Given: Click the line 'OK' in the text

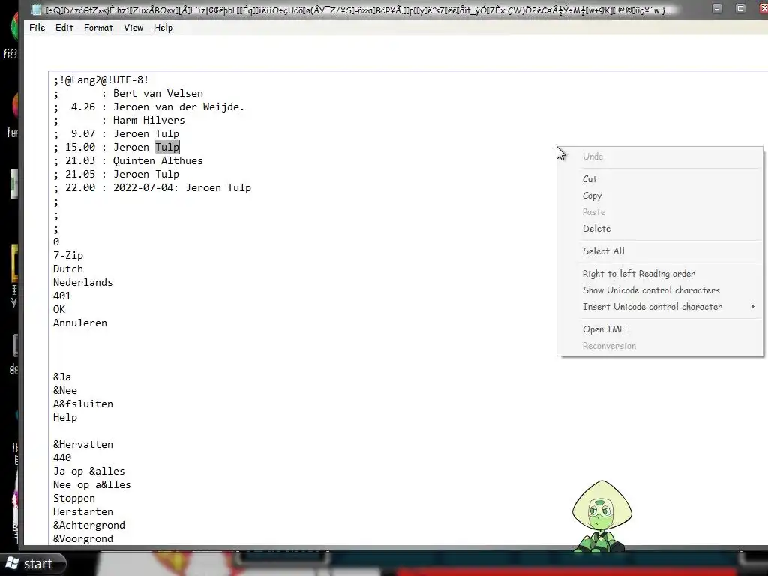Looking at the screenshot, I should click(x=59, y=310).
